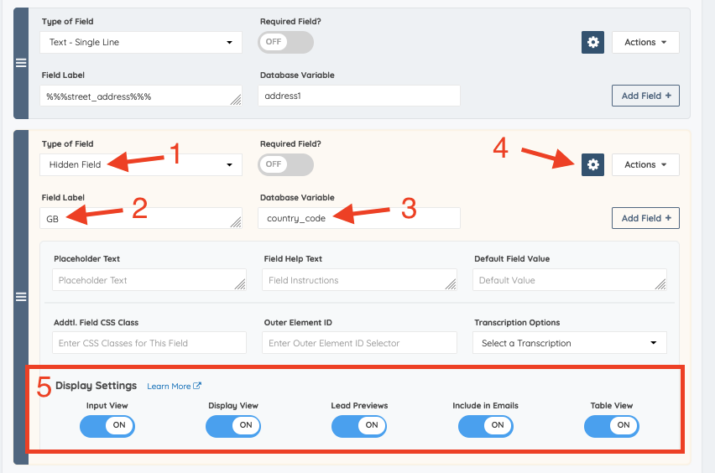
Task: Click into the Placeholder Text box
Action: tap(149, 280)
